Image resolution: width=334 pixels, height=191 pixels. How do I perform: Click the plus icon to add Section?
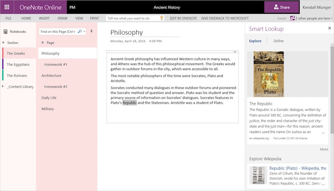(3, 42)
